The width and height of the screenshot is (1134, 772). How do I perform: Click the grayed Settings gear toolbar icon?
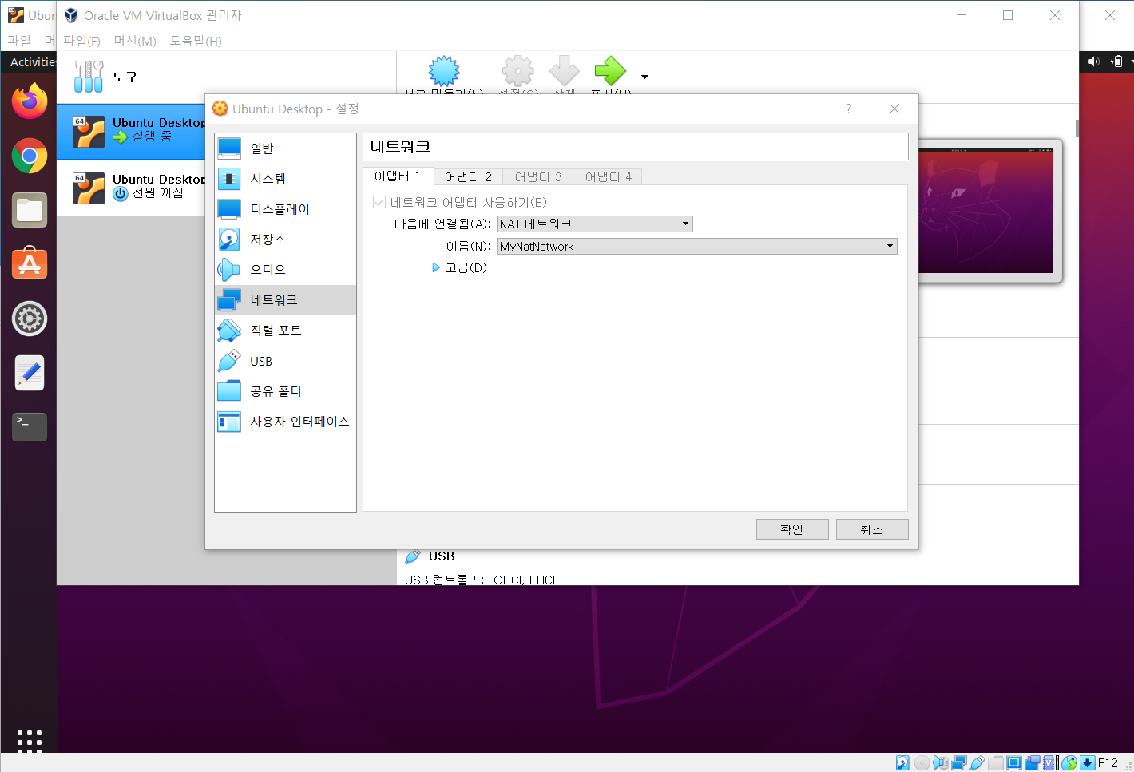(517, 71)
